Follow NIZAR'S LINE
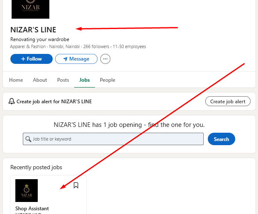This screenshot has width=258, height=214. (x=32, y=59)
